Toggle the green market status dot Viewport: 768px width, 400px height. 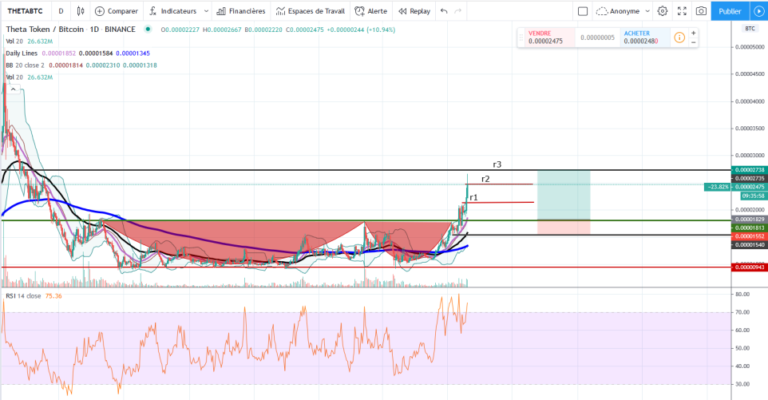[148, 30]
